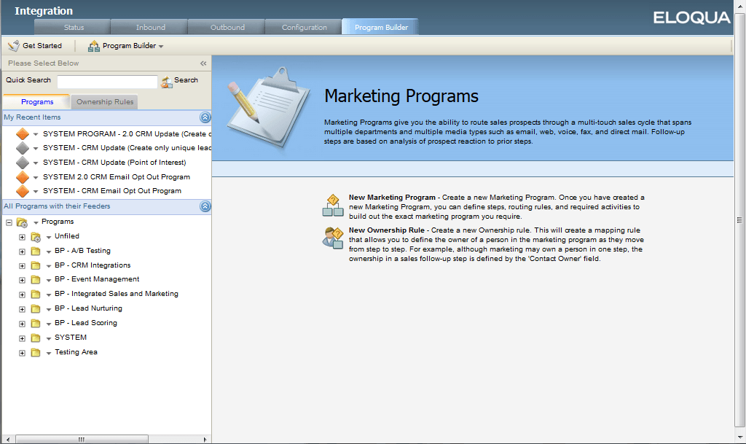Click the Search magnifying icon beside Quick Search
The width and height of the screenshot is (746, 444).
click(x=166, y=81)
